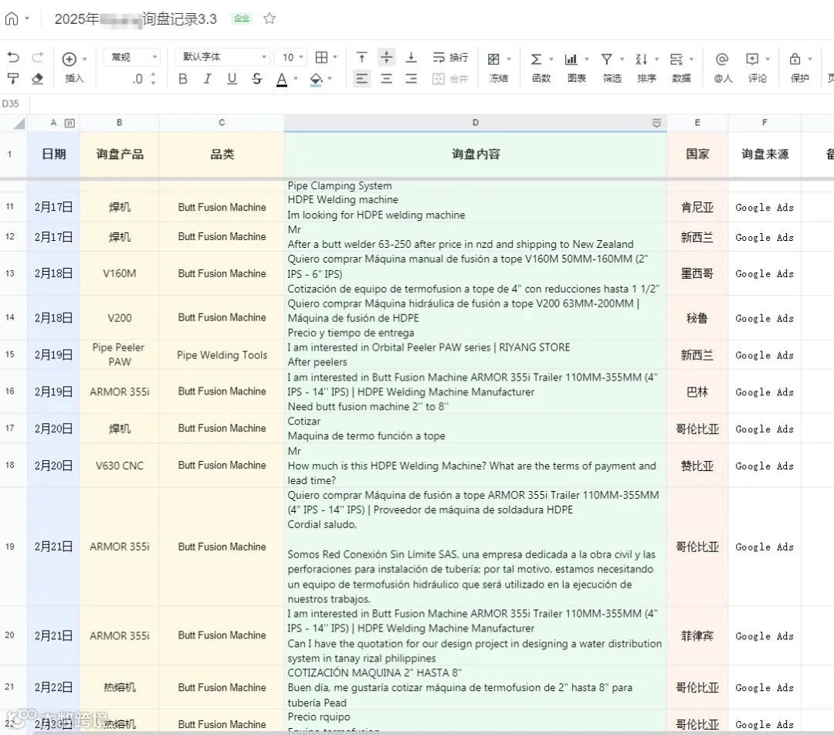Toggle underline formatting

(232, 80)
